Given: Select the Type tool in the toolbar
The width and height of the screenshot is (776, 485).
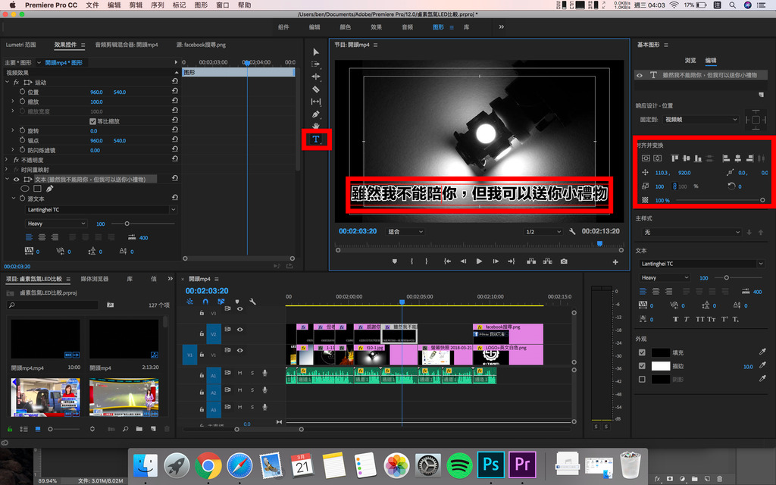Looking at the screenshot, I should (x=316, y=139).
